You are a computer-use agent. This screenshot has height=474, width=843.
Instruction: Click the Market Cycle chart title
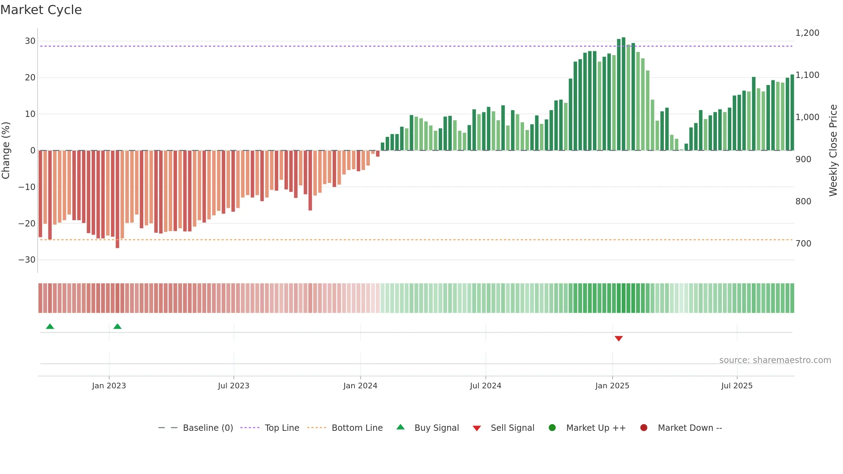[x=41, y=10]
